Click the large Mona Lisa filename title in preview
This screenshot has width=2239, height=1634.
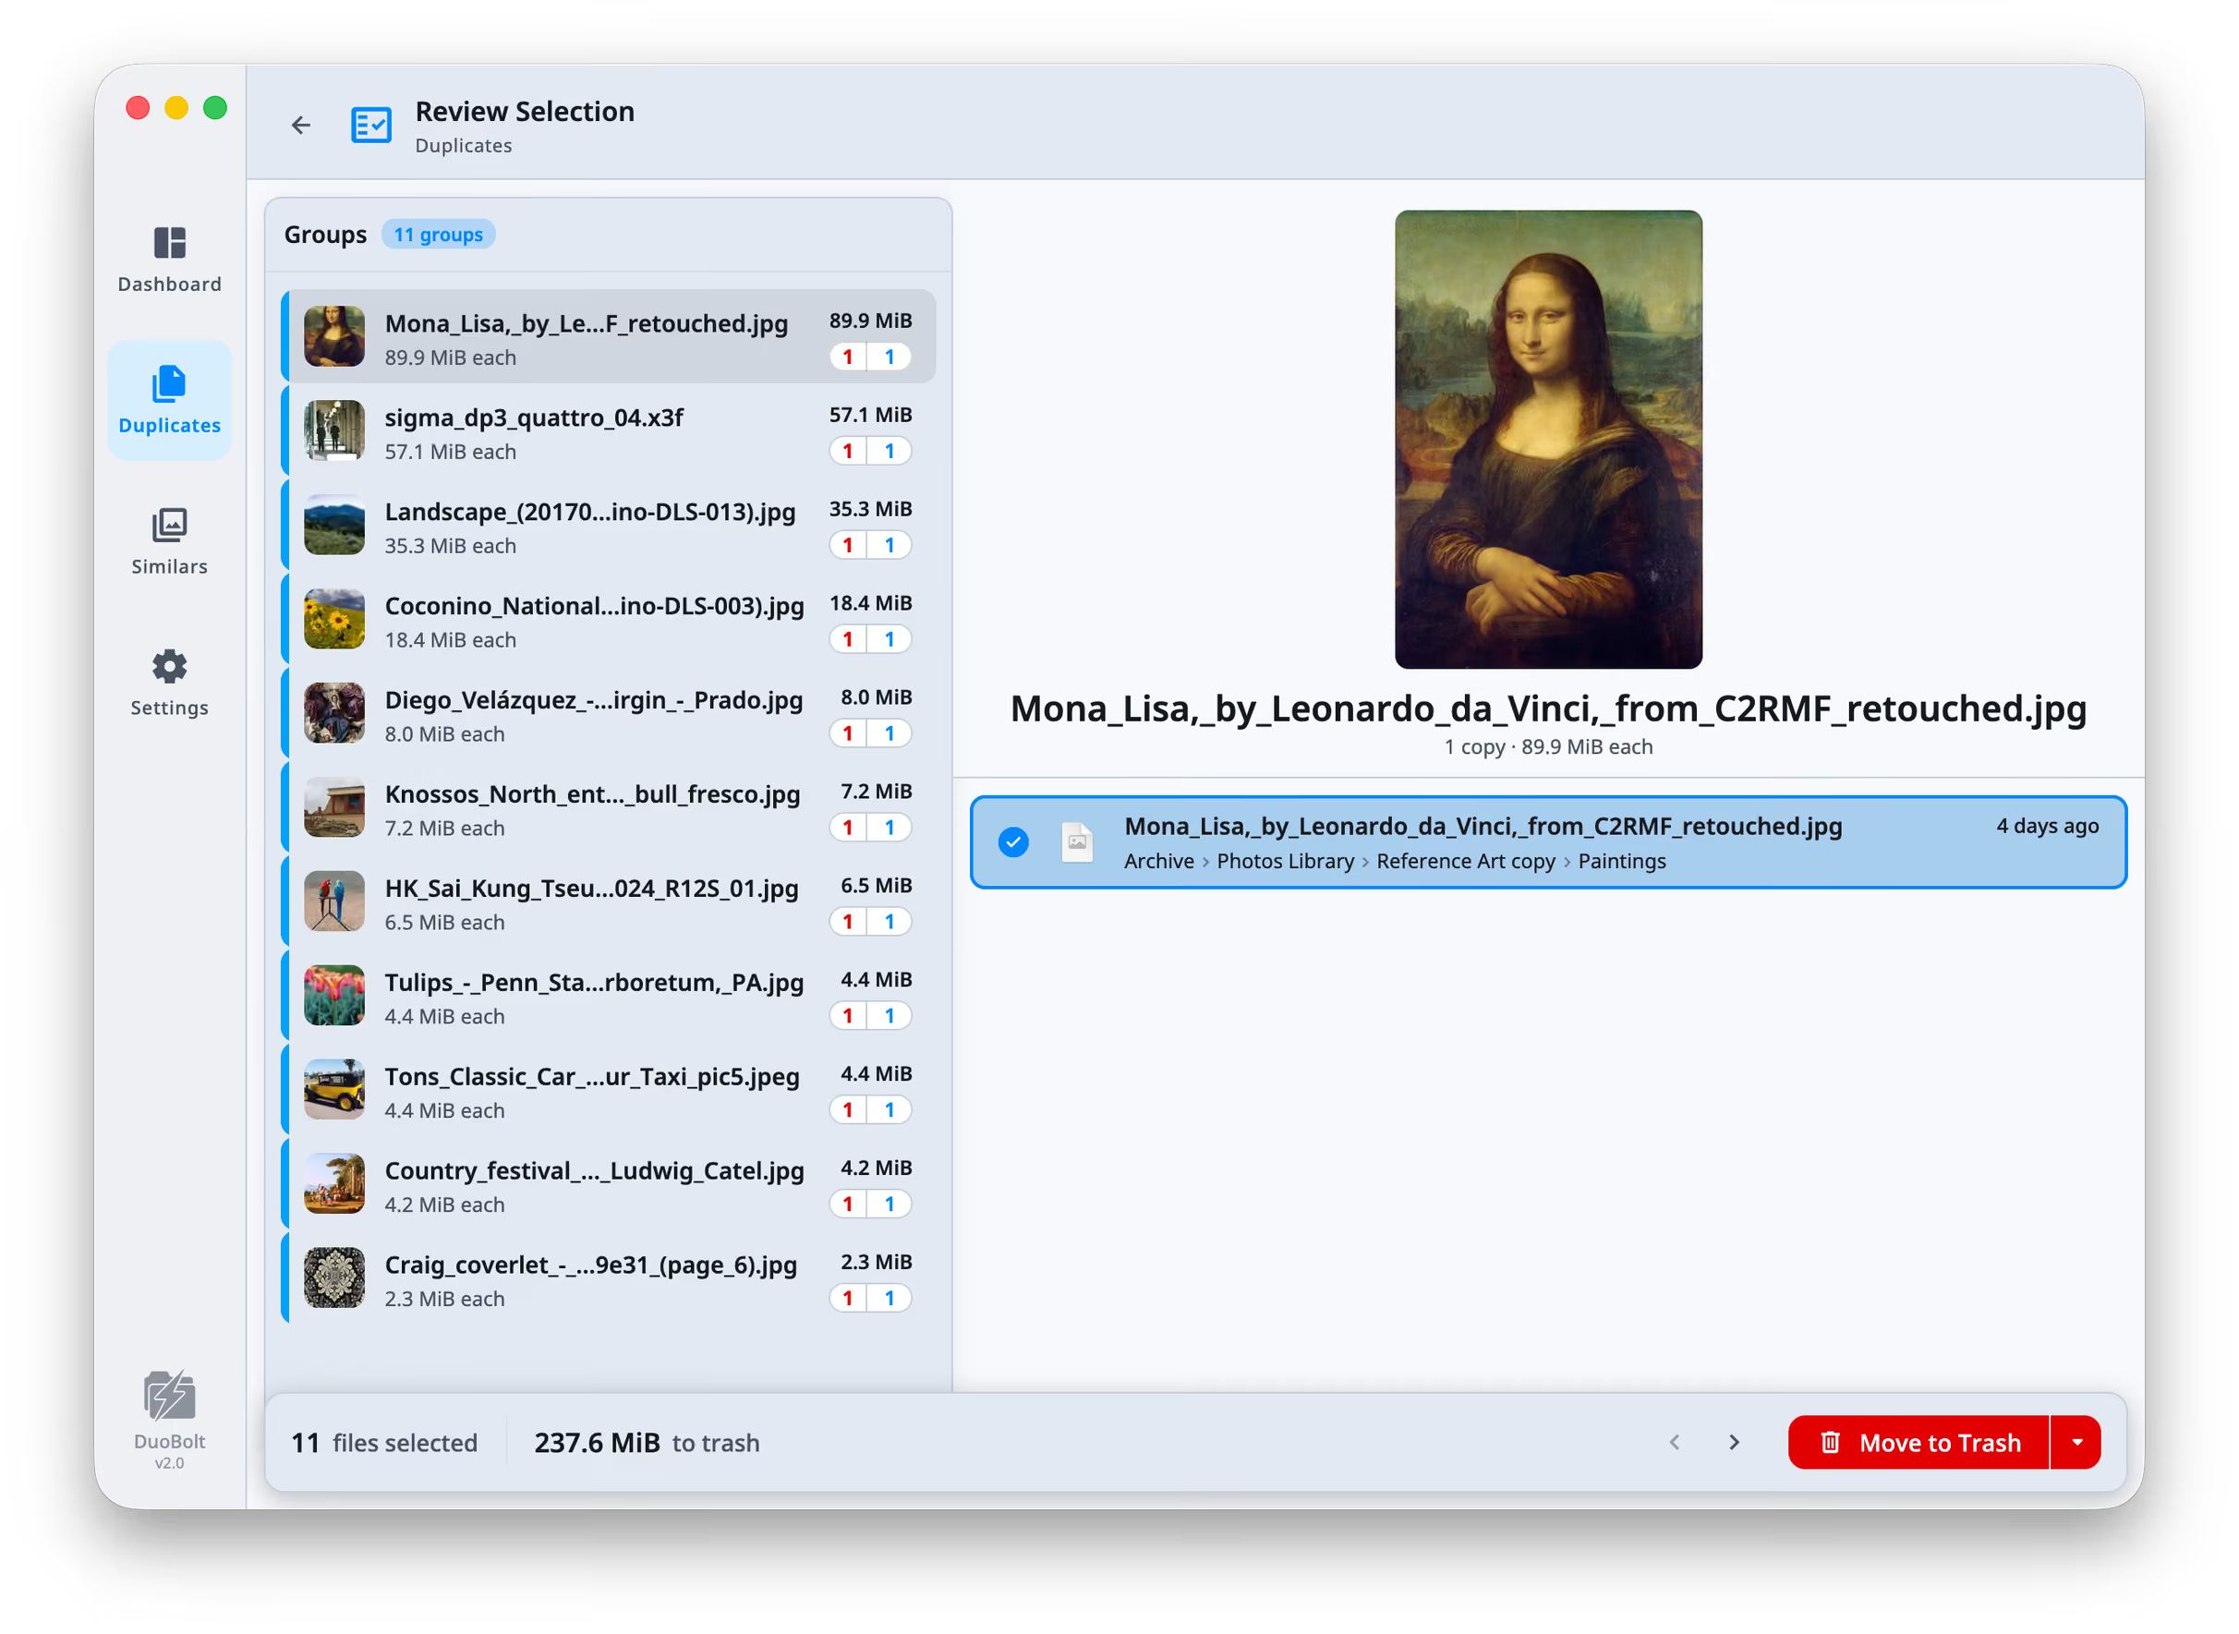click(1549, 709)
